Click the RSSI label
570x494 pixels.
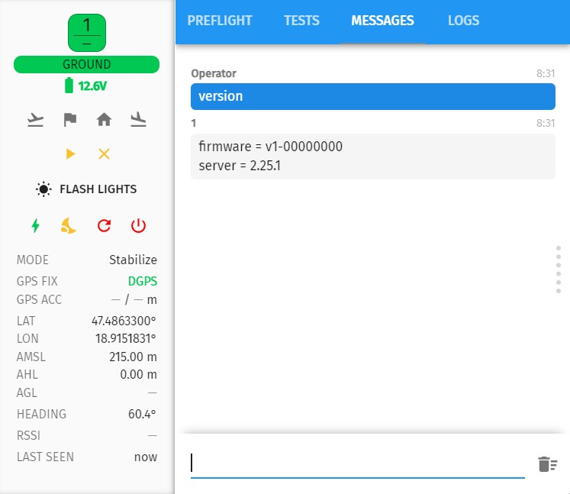[28, 435]
